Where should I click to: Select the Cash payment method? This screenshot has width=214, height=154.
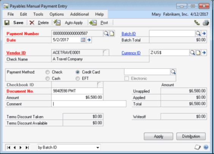(47, 78)
